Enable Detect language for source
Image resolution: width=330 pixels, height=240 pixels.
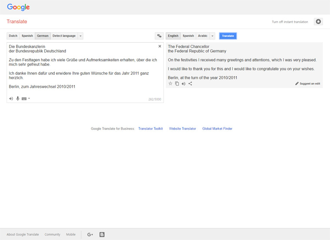point(64,36)
